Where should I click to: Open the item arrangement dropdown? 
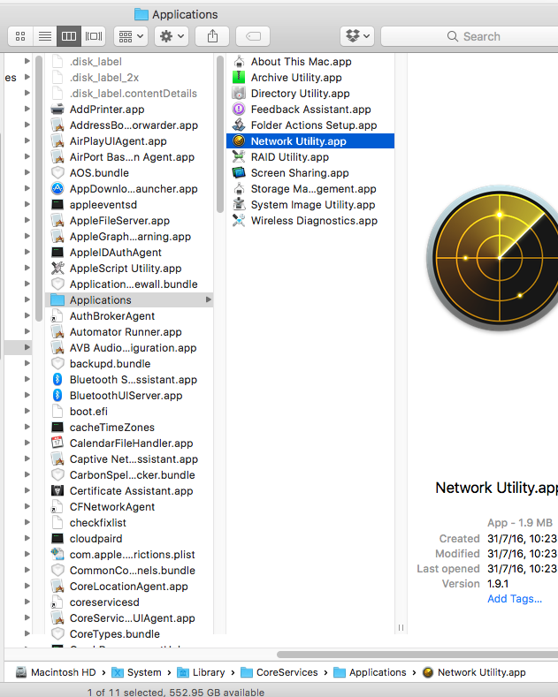(131, 36)
